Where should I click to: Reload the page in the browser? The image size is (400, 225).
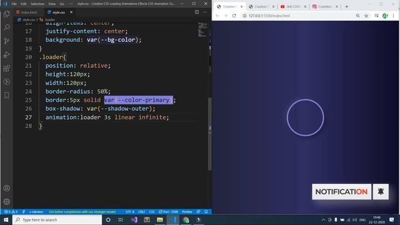(x=234, y=16)
